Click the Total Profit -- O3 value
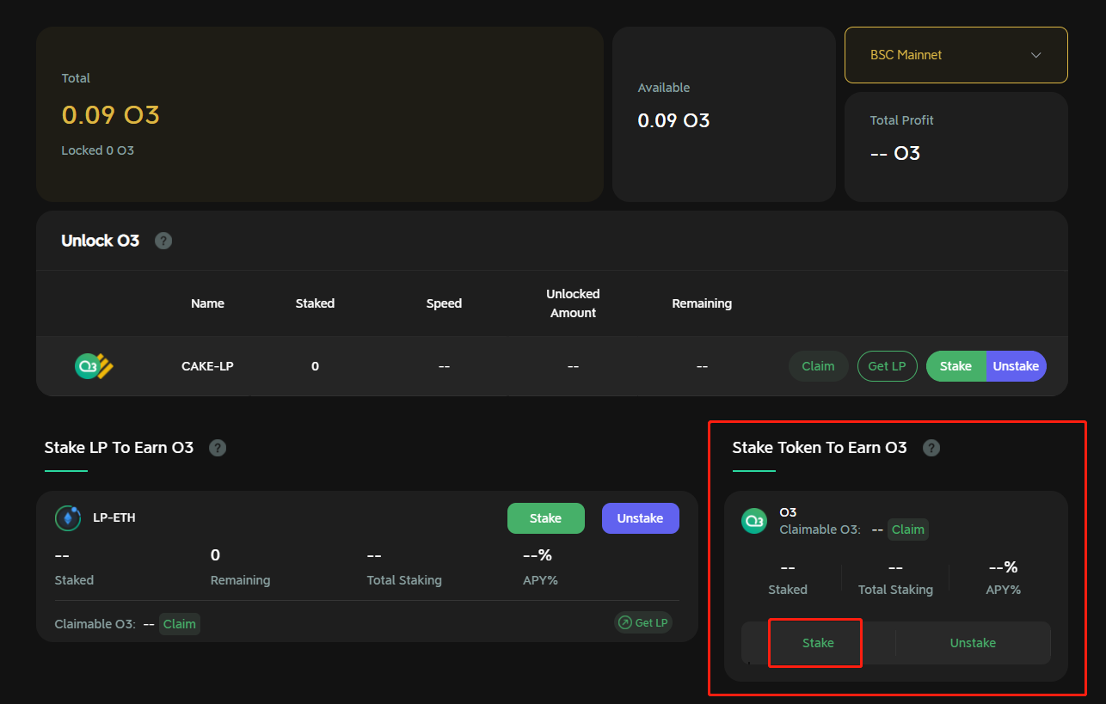Viewport: 1106px width, 704px height. [x=895, y=153]
